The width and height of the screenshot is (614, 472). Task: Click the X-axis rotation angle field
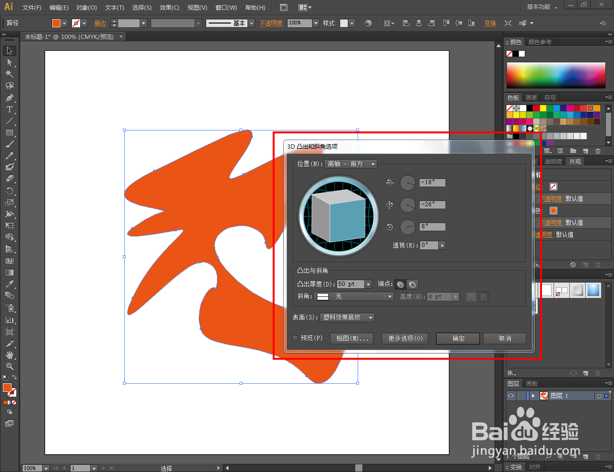(x=432, y=183)
